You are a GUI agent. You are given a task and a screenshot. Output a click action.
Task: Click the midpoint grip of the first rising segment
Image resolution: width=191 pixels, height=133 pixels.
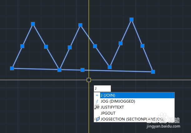[22, 46]
